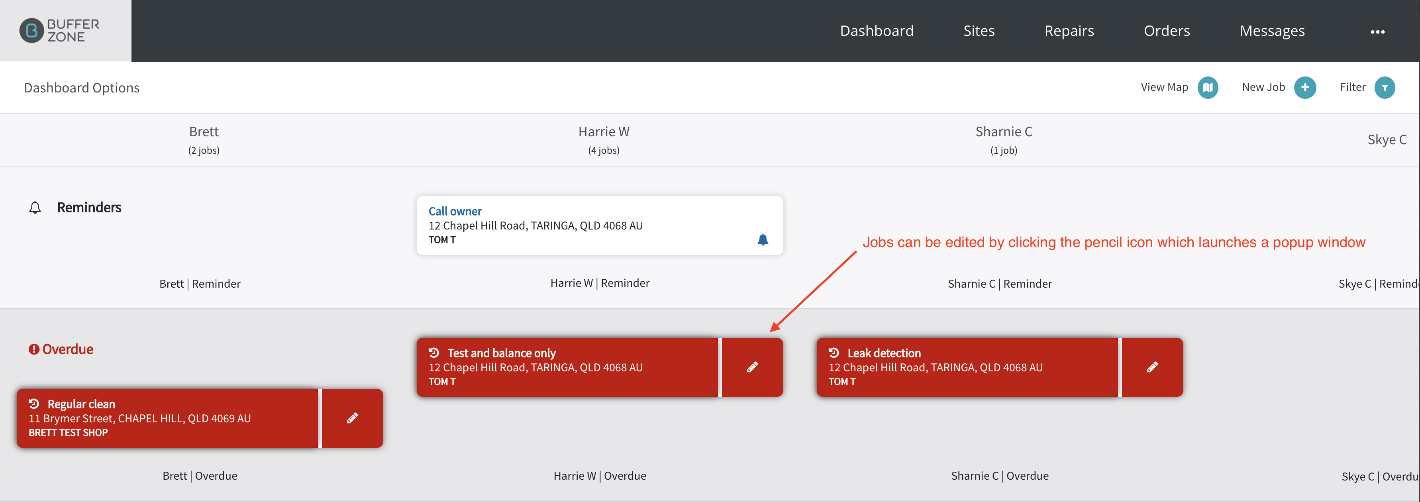Edit Test and balance only job pencil
Viewport: 1420px width, 502px height.
753,367
